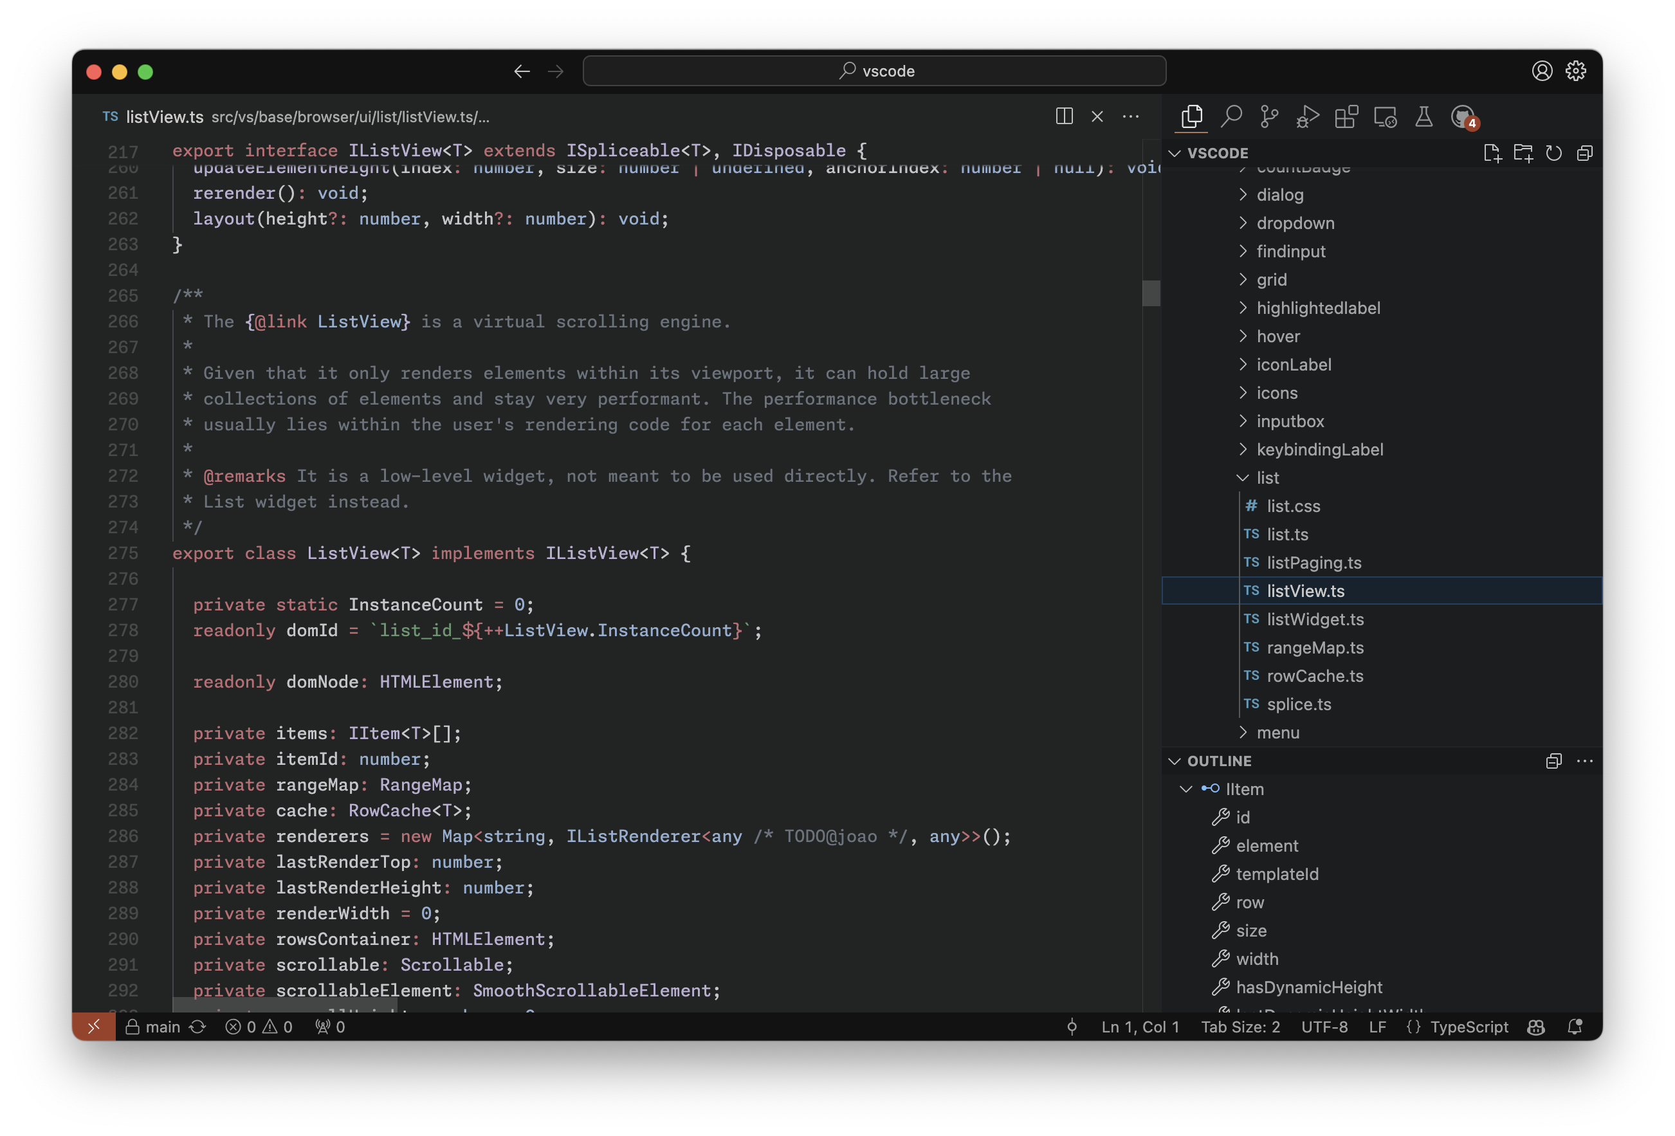Click the synchronize changes icon
The width and height of the screenshot is (1675, 1136).
click(x=197, y=1027)
